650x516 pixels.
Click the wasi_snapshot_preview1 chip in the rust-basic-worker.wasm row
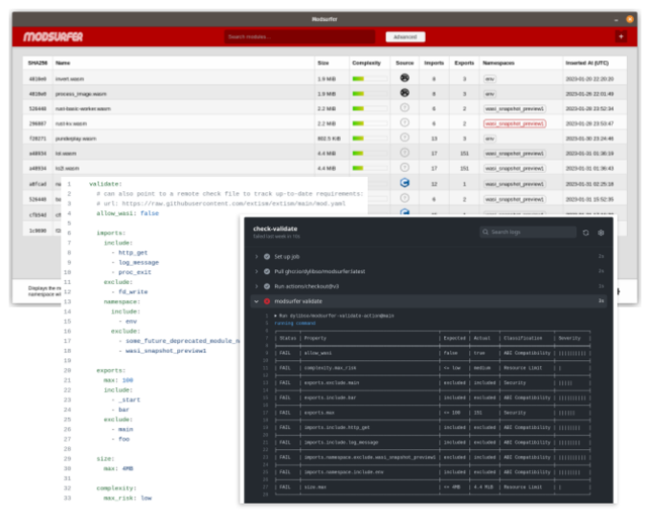tap(514, 108)
